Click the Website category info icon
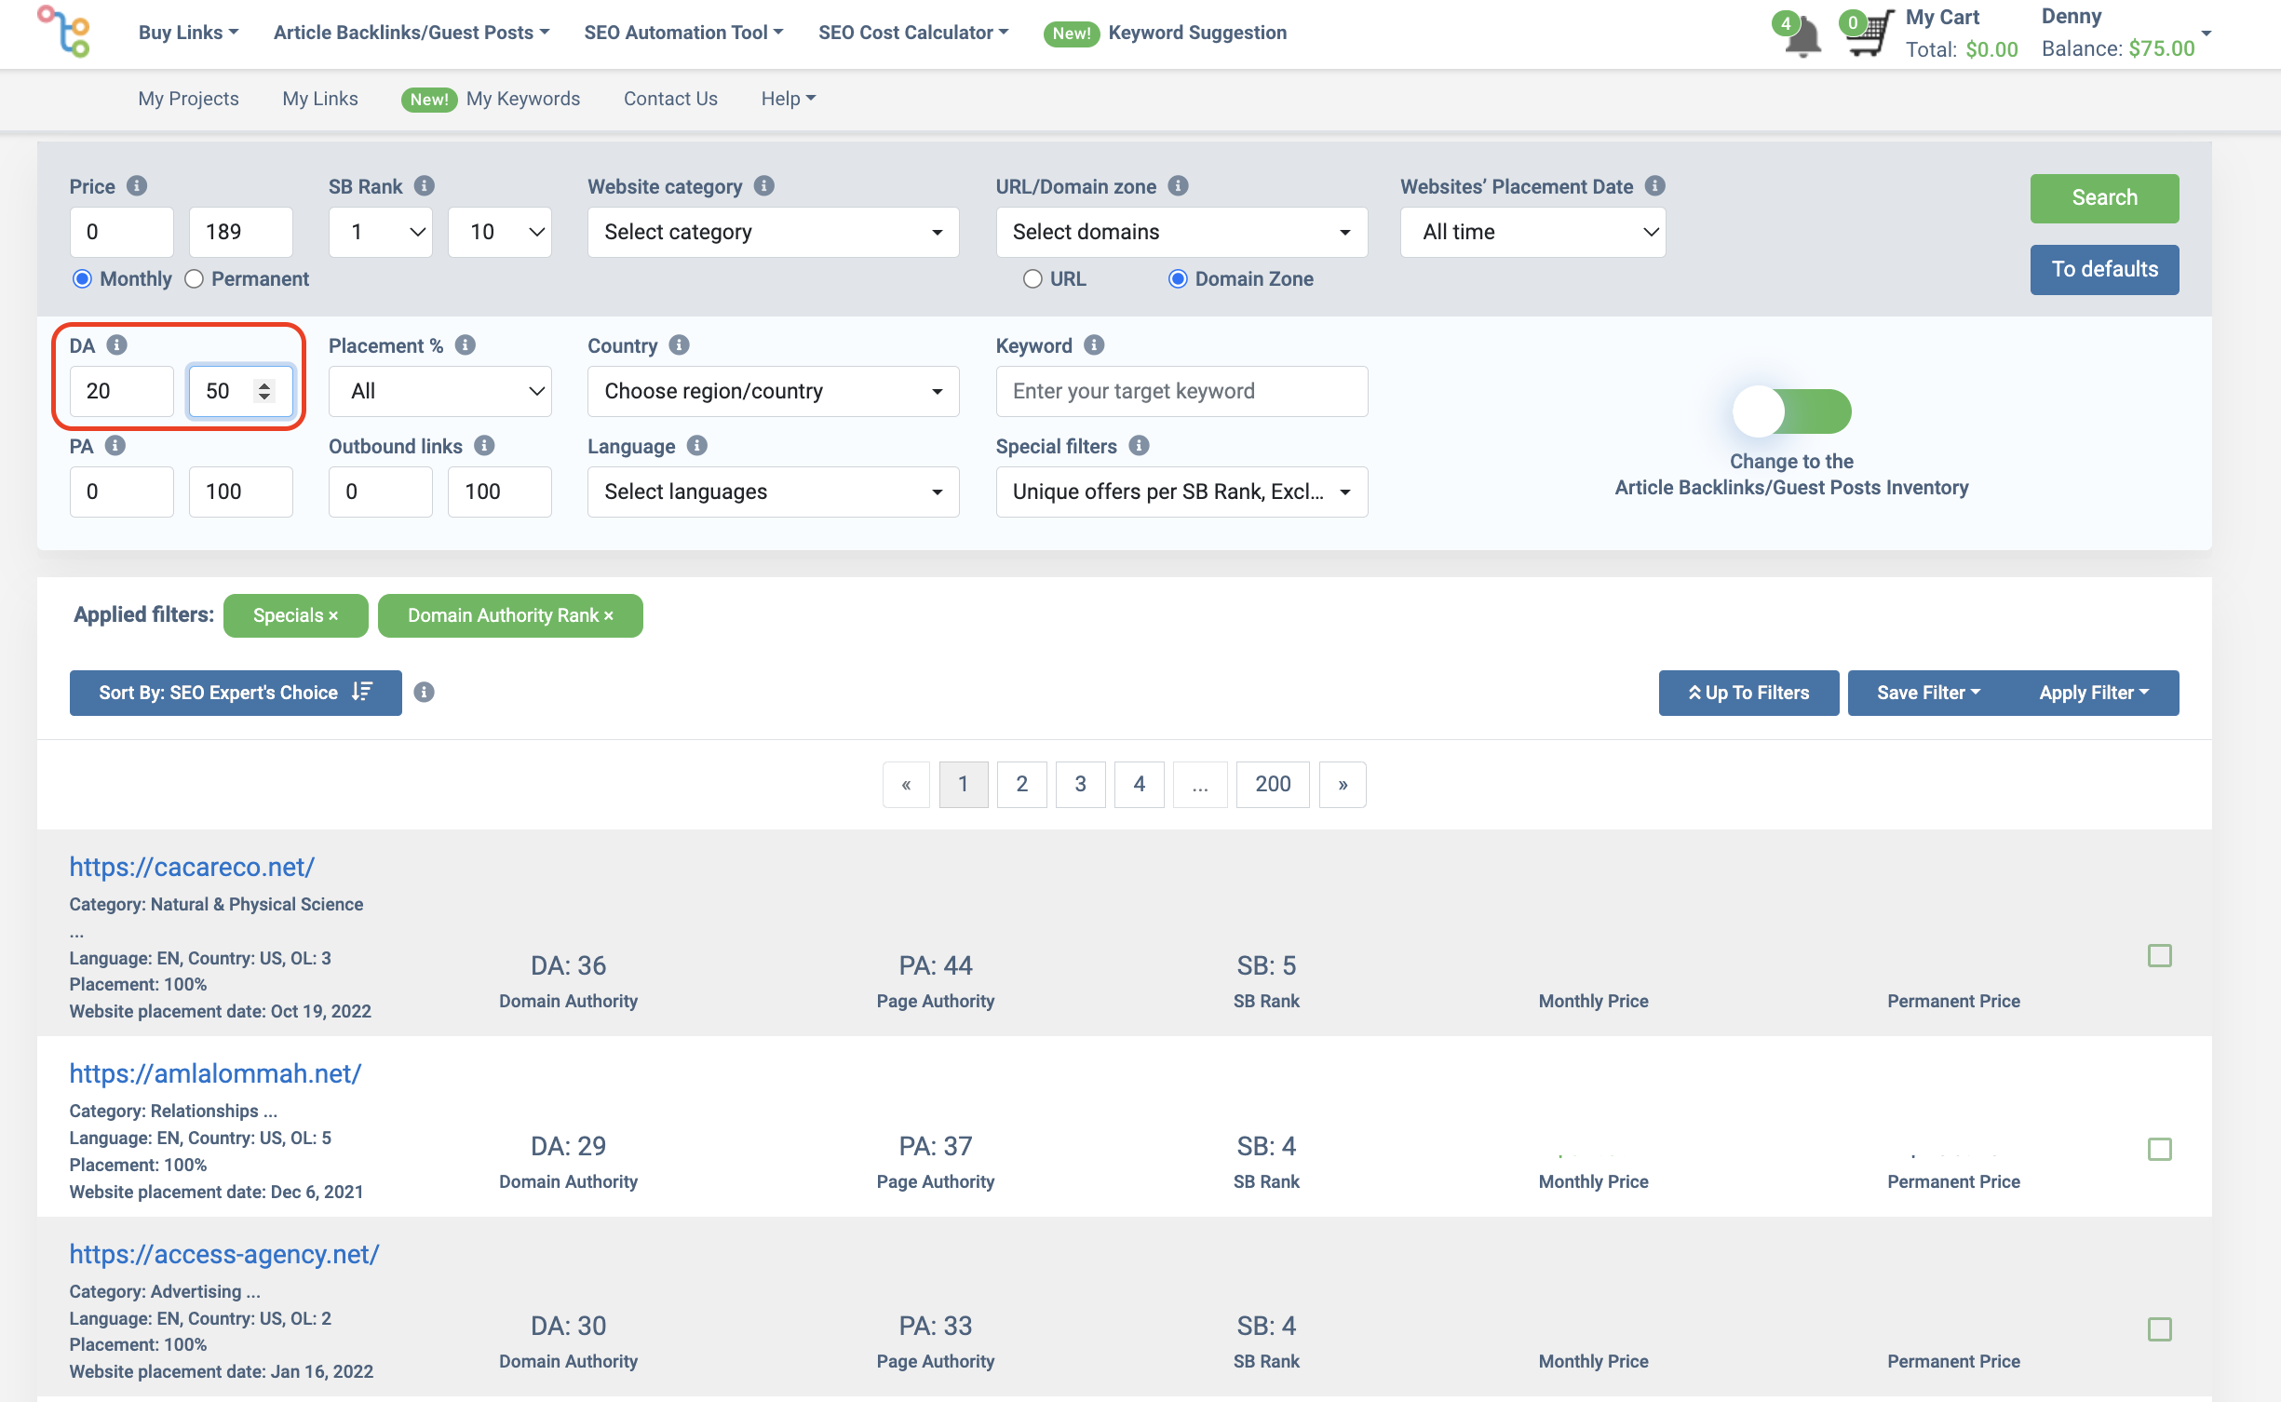2281x1402 pixels. pyautogui.click(x=764, y=186)
